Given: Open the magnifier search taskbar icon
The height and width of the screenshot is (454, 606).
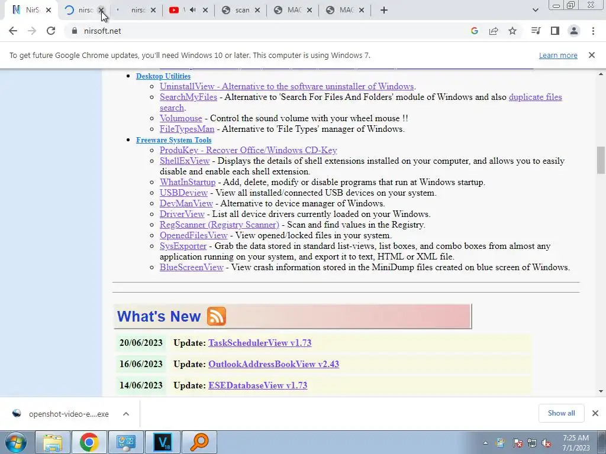Looking at the screenshot, I should coord(199,442).
